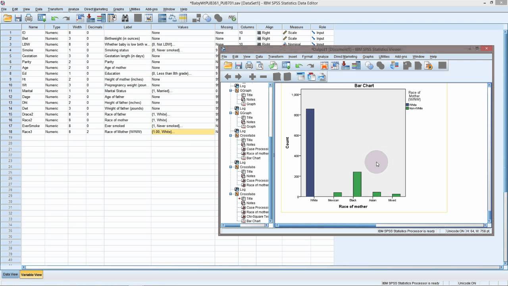Recall recently used dialogs in Data Editor
This screenshot has height=286, width=508.
click(x=42, y=18)
